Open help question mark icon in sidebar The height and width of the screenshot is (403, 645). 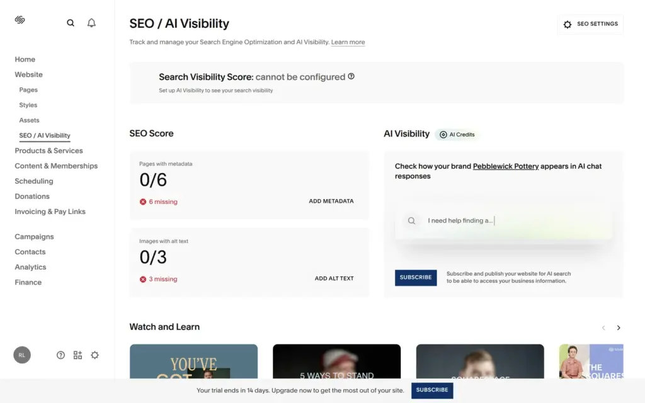(x=60, y=355)
